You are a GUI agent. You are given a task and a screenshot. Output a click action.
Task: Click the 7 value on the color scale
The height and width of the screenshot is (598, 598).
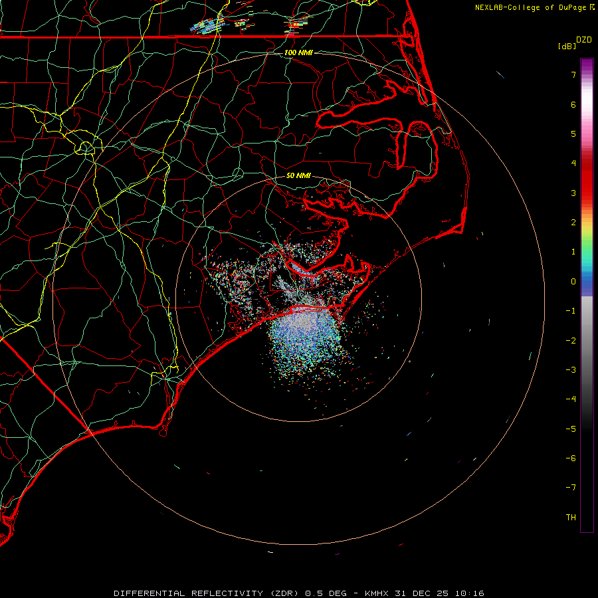[573, 74]
